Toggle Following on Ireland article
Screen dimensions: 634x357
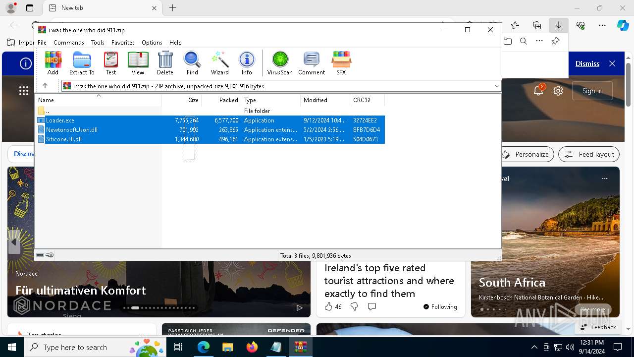point(440,307)
